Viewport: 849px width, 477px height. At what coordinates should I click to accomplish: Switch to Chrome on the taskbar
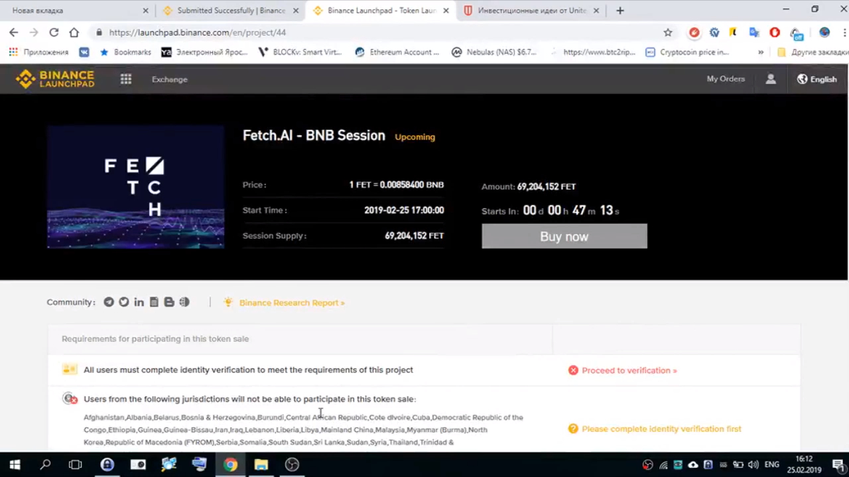[x=230, y=464]
